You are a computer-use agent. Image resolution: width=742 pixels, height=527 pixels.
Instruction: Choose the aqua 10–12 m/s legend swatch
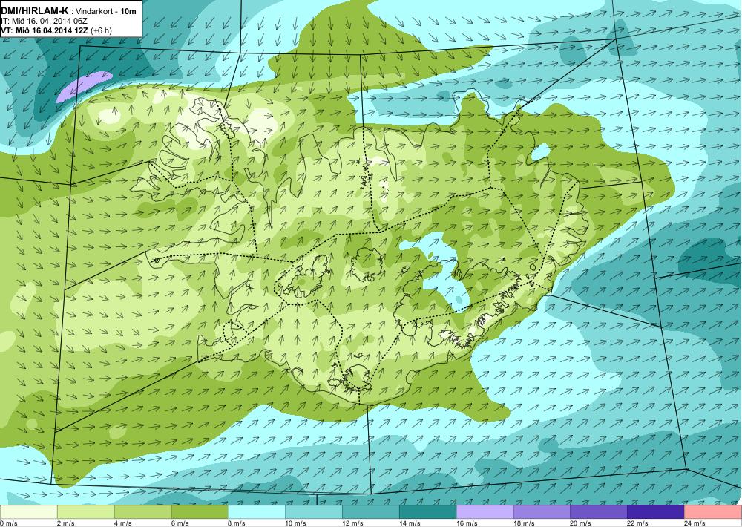click(x=314, y=512)
